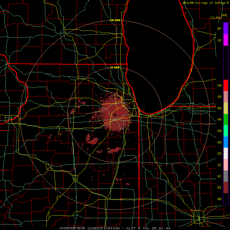Click the RA legend label
The image size is (230, 230).
(x=220, y=131)
